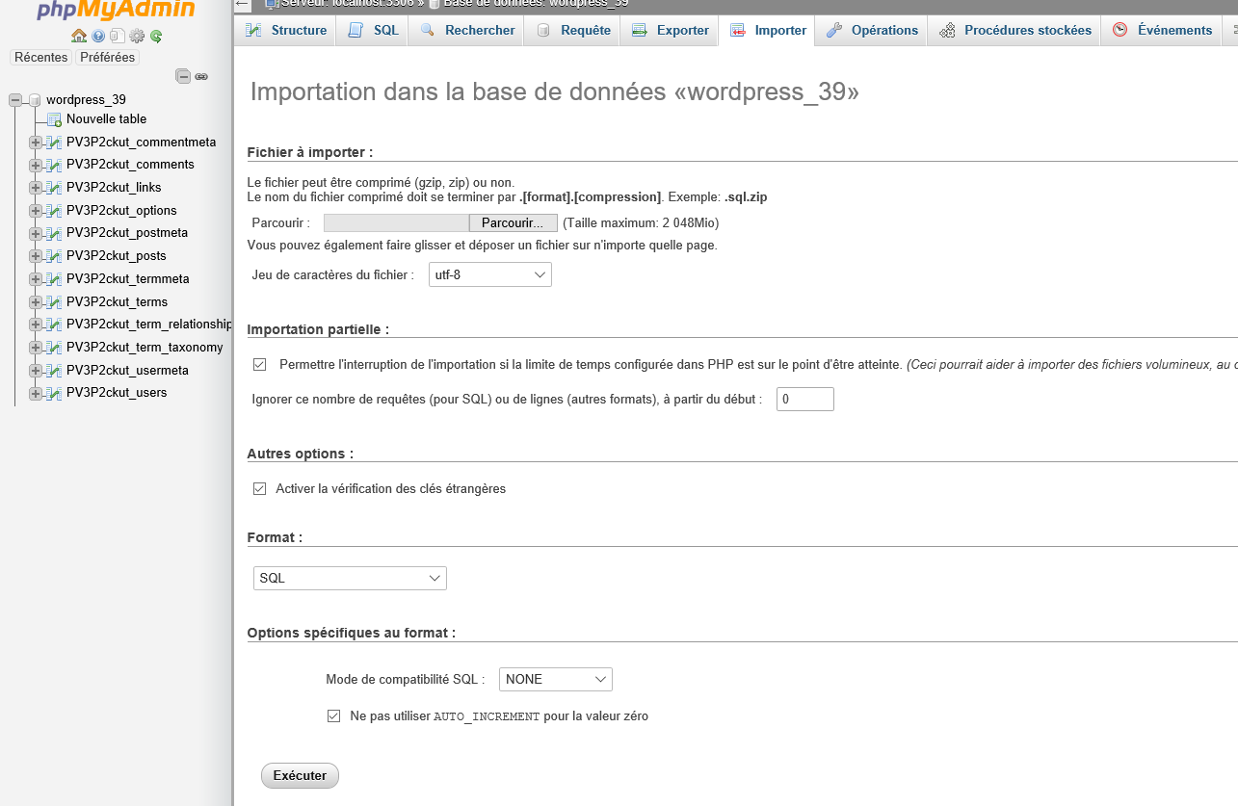Open navigation settings gear icon
This screenshot has width=1238, height=806.
[x=137, y=36]
